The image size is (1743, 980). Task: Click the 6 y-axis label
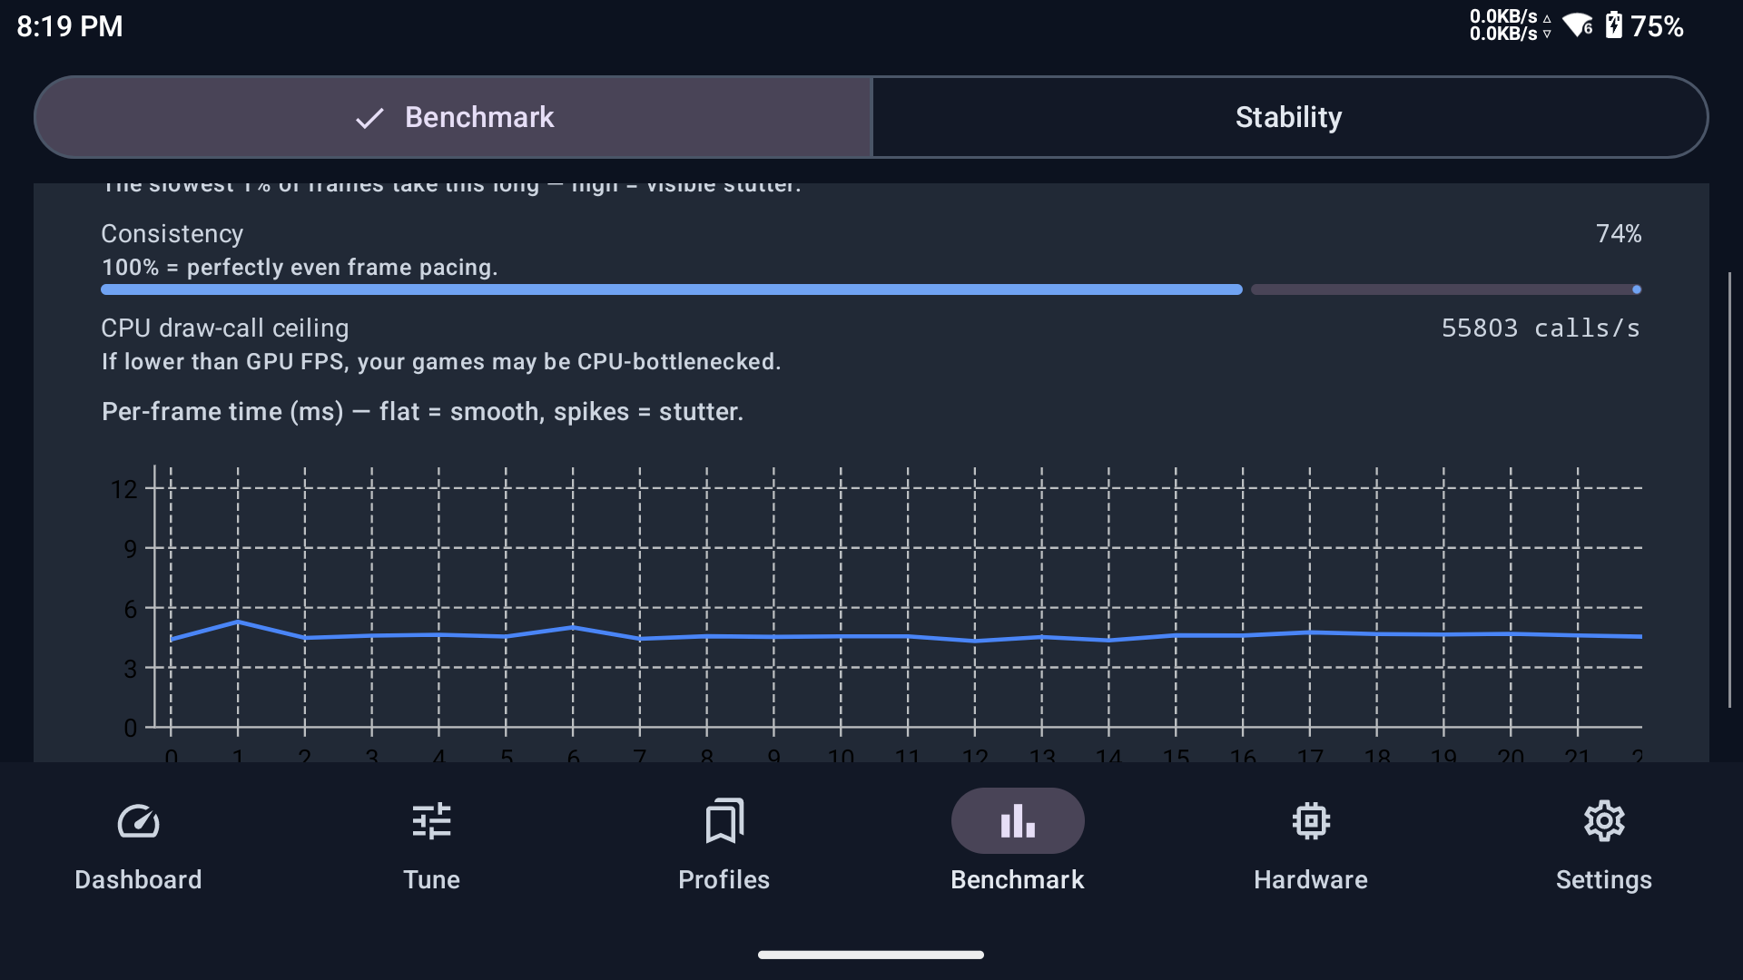pyautogui.click(x=131, y=609)
